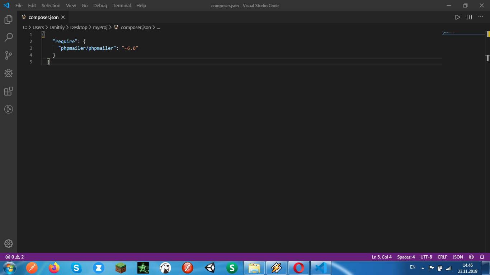Click the breadcrumb ellipsis symbol segment
The image size is (490, 275).
pos(158,27)
